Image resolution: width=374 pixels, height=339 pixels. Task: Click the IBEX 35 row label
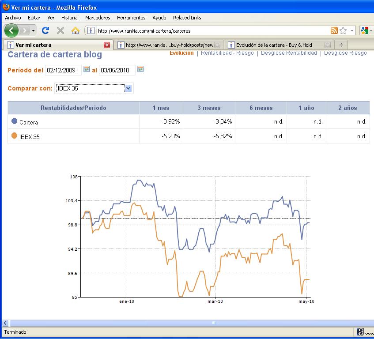pos(29,137)
